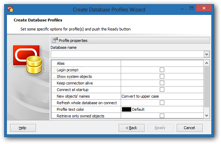The height and width of the screenshot is (144, 221).
Task: Select the Login prompt label
Action: (x=67, y=70)
